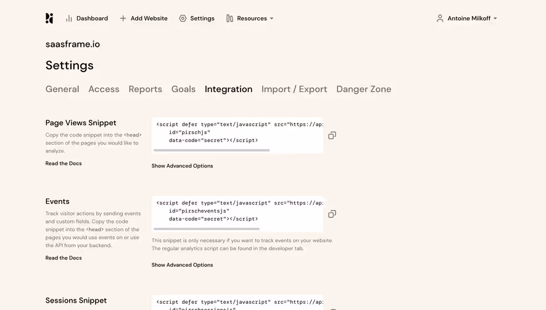Click the Settings page heading
The height and width of the screenshot is (310, 546).
69,65
